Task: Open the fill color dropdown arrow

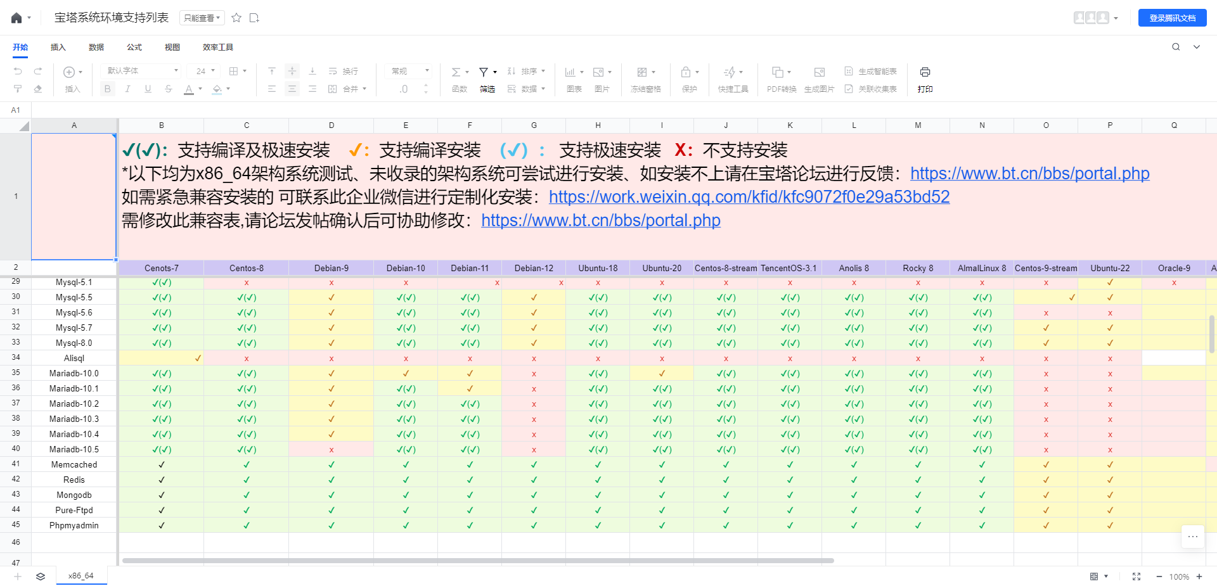Action: pos(228,89)
